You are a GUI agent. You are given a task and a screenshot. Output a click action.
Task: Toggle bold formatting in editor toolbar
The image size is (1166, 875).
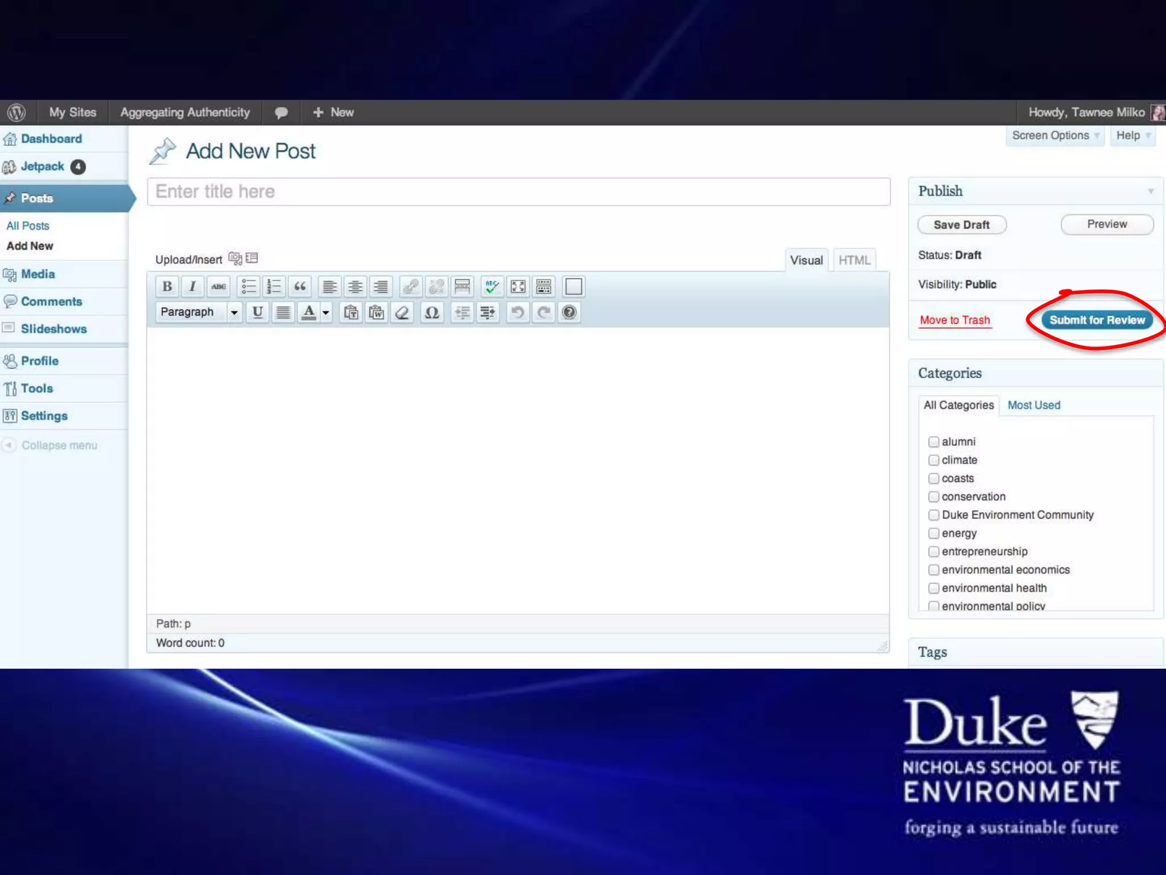pos(167,287)
